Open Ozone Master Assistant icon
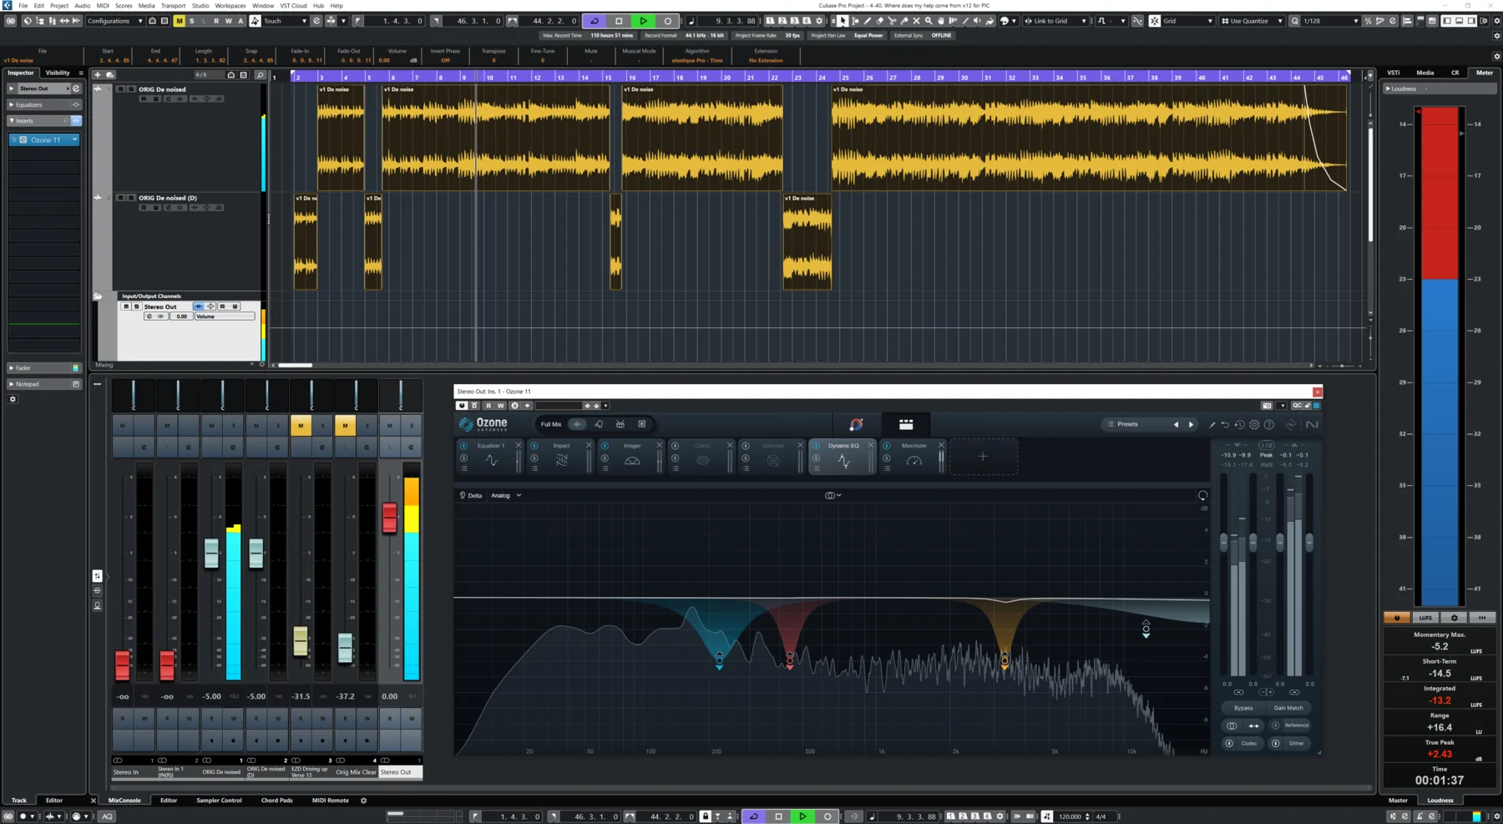Screen dimensions: 1503x824 pos(856,424)
